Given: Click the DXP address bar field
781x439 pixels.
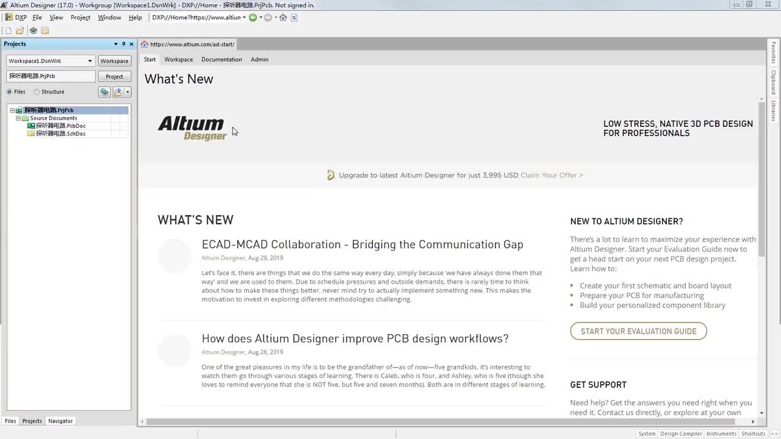Looking at the screenshot, I should [x=196, y=17].
